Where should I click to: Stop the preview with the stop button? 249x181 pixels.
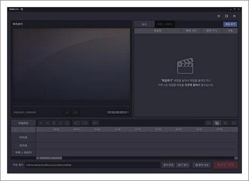click(75, 112)
